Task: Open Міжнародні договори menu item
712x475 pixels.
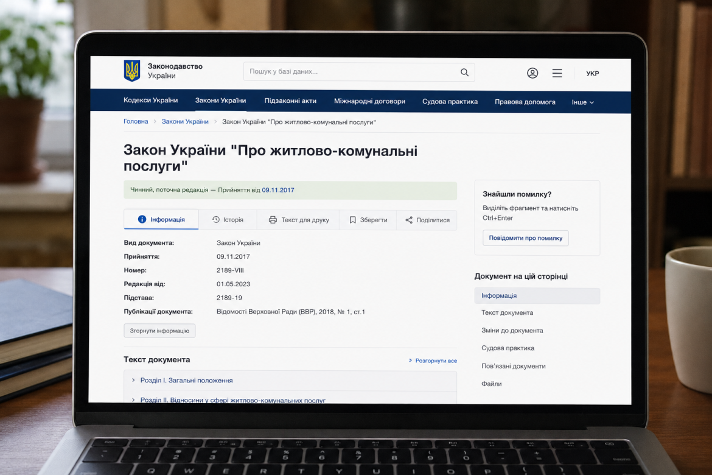Action: click(369, 101)
